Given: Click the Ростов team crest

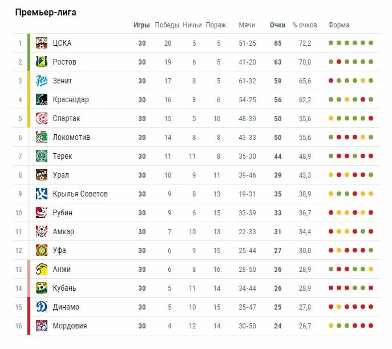Looking at the screenshot, I should pos(42,62).
